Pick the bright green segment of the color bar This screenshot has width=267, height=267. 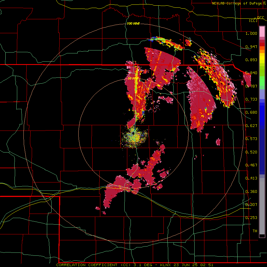pyautogui.click(x=262, y=81)
